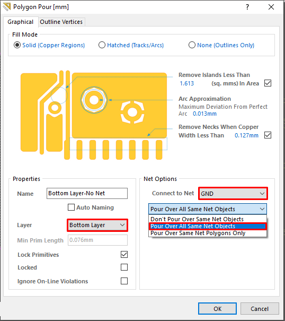Click the help question mark icon
Screen dimensions: 285x321
pyautogui.click(x=247, y=7)
